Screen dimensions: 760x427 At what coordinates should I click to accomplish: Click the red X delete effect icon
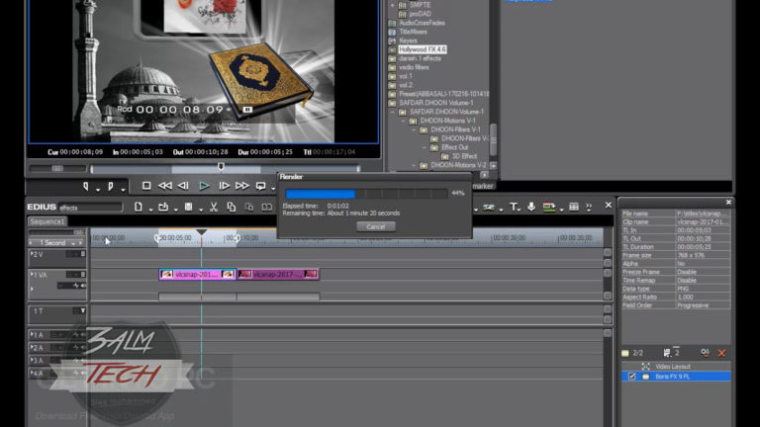pyautogui.click(x=721, y=353)
